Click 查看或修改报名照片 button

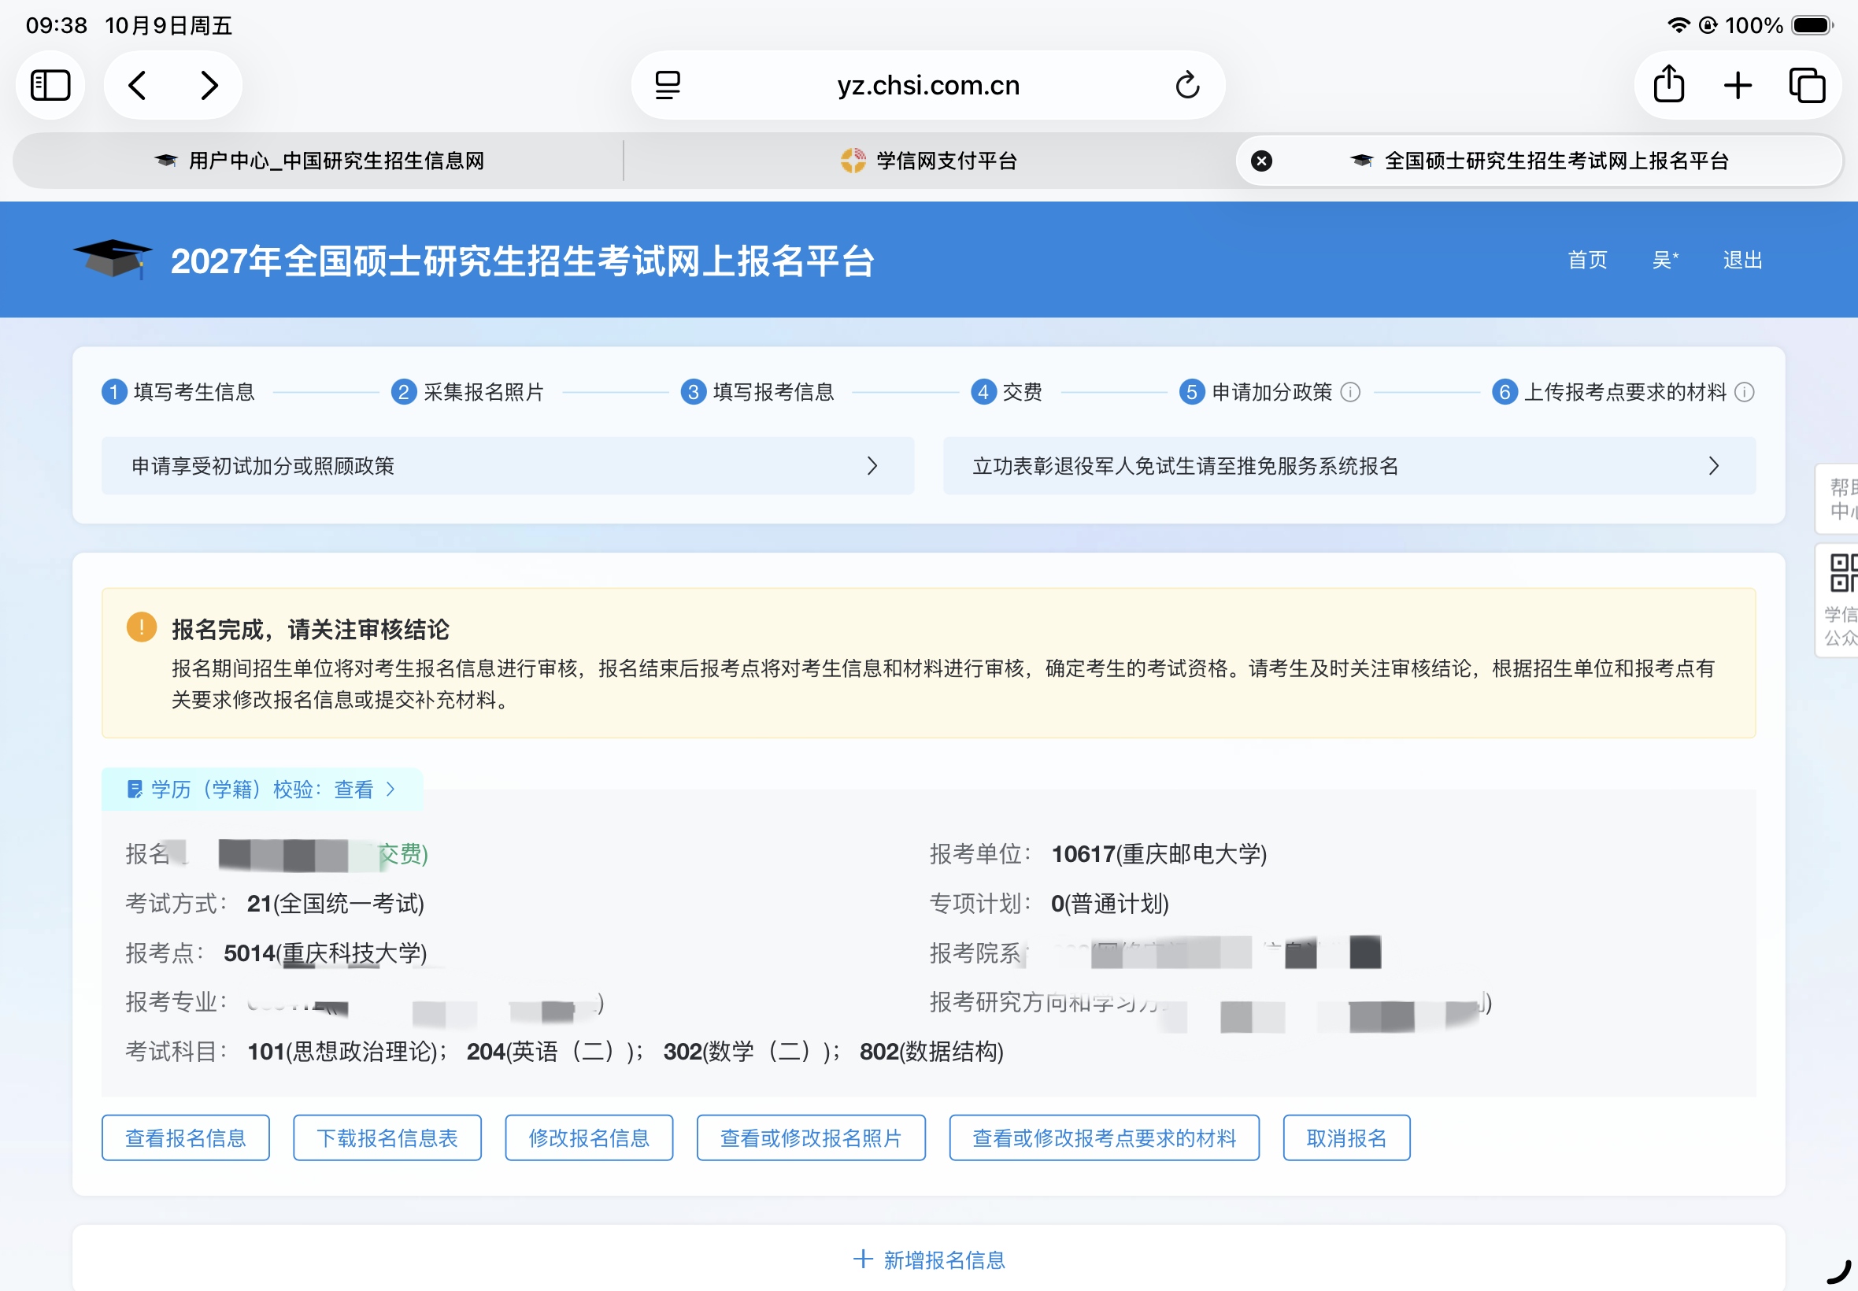[x=810, y=1137]
